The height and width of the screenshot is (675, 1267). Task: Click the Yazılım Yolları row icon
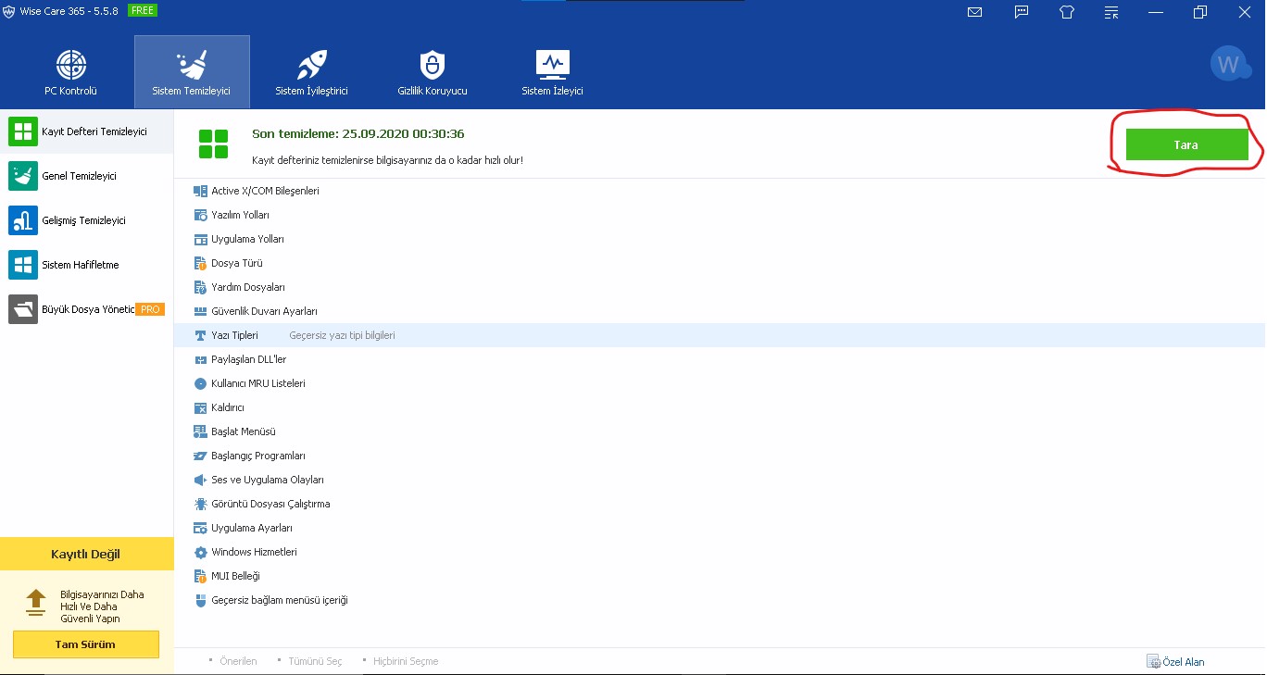(x=200, y=215)
